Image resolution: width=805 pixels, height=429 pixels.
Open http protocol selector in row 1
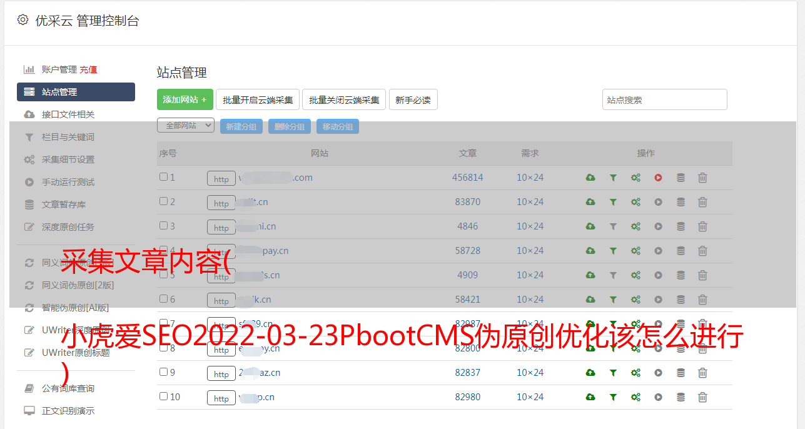221,179
